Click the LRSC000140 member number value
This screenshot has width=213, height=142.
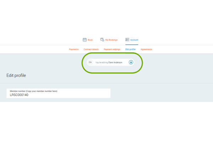pyautogui.click(x=20, y=95)
